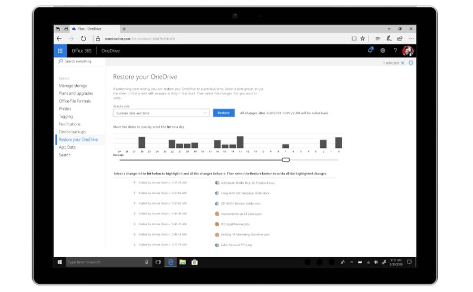The height and width of the screenshot is (292, 473).
Task: Click the activity bar at day 0
Action: coord(339,143)
